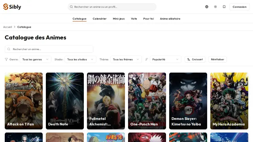
Task: Click the magnifier icon in top search bar
Action: [x=71, y=7]
